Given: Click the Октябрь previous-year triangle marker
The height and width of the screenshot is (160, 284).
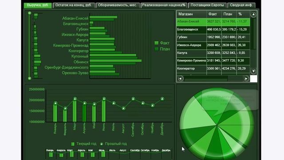Looking at the screenshot, I should 143,103.
